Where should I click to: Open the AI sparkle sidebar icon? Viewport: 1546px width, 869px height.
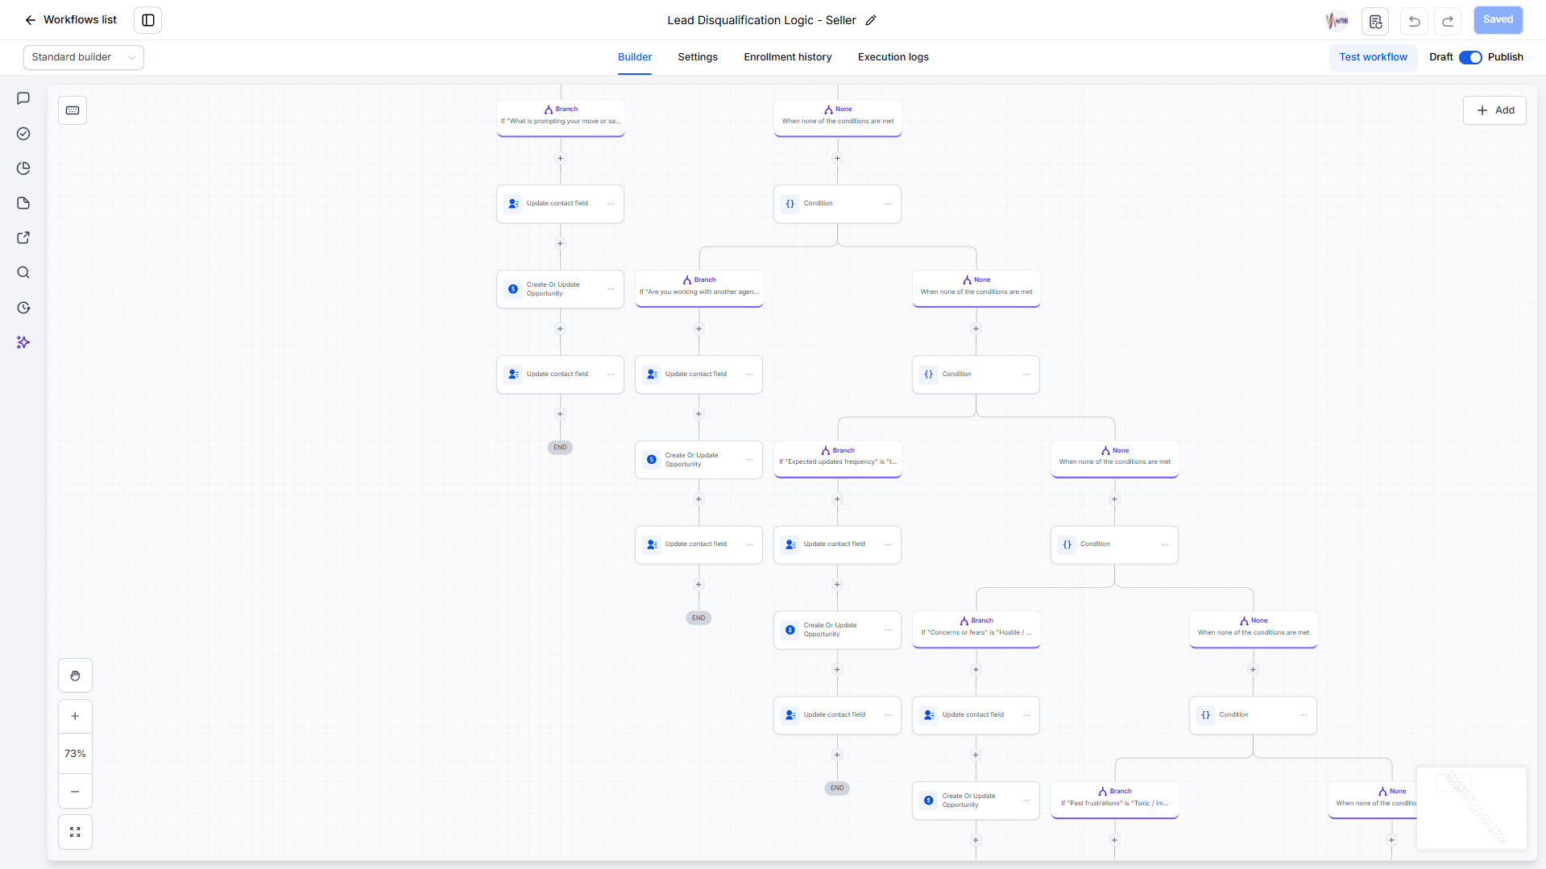pyautogui.click(x=23, y=342)
